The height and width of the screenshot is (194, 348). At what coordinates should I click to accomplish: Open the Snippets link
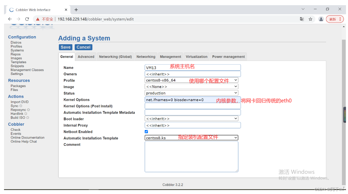(x=17, y=66)
